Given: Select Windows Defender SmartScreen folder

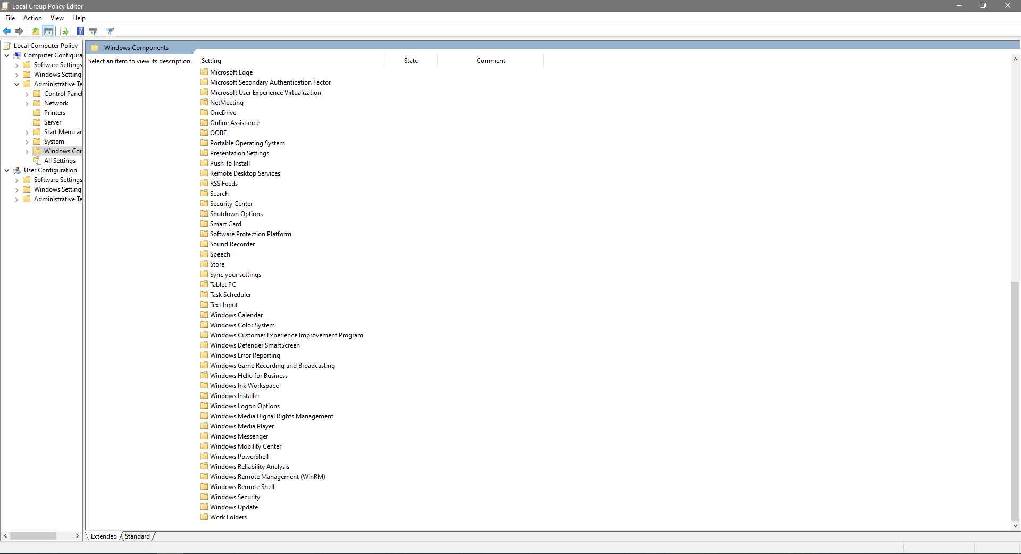Looking at the screenshot, I should coord(255,345).
